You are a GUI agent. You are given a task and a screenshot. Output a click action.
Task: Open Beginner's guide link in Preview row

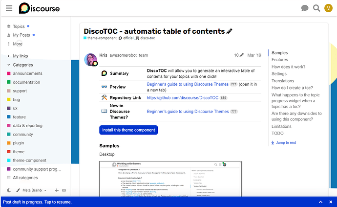(188, 84)
